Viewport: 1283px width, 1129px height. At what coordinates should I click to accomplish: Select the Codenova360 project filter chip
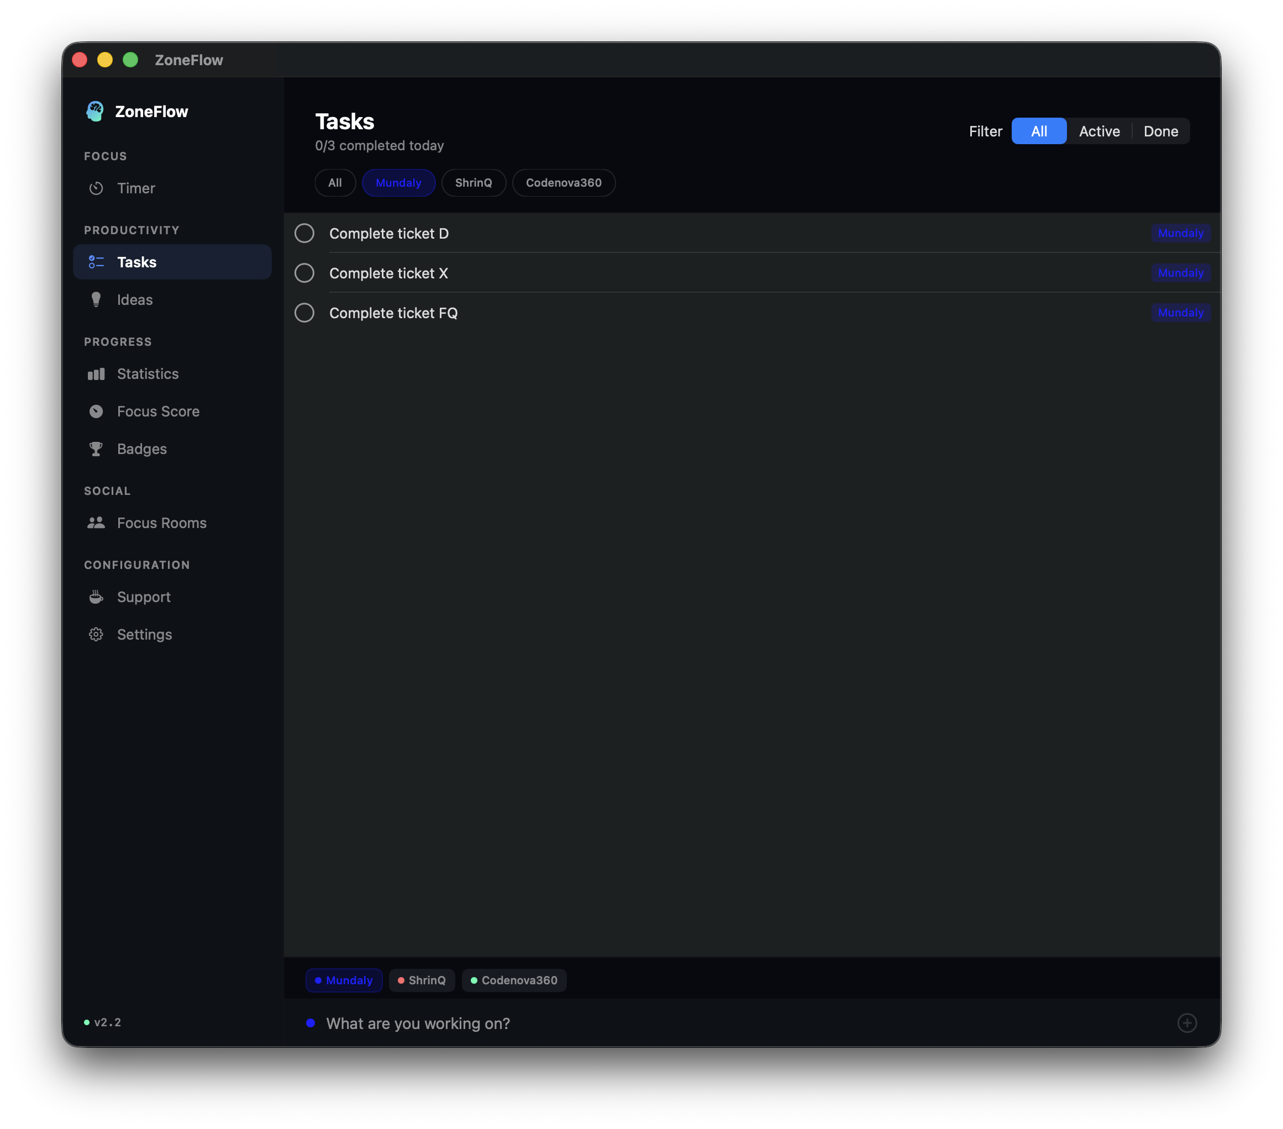(563, 183)
